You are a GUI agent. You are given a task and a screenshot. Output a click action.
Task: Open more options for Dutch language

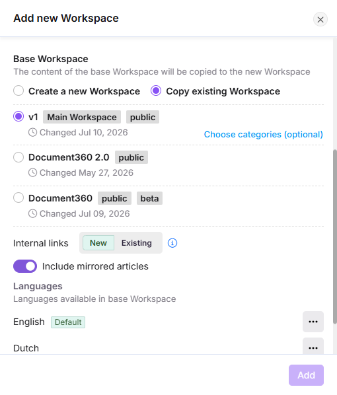[x=313, y=347]
